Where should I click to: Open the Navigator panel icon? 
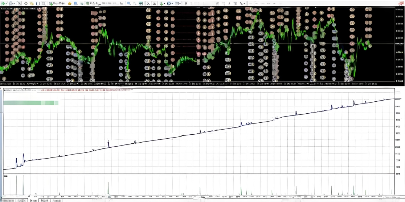(x=32, y=3)
